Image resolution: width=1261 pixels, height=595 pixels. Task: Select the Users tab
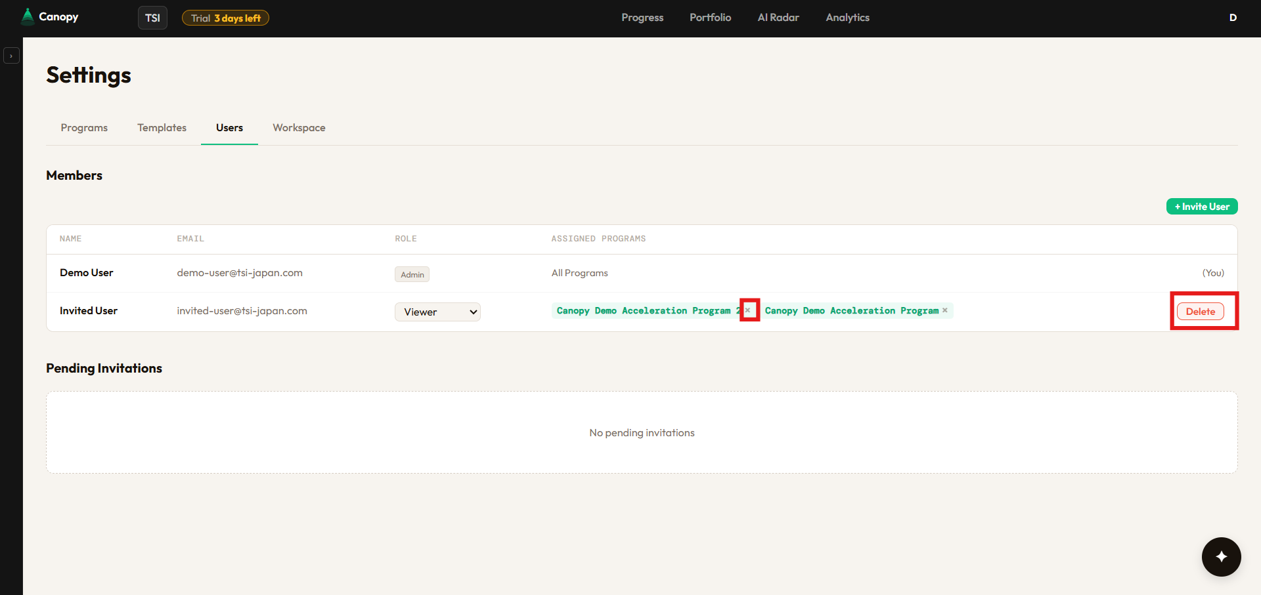[x=229, y=128]
